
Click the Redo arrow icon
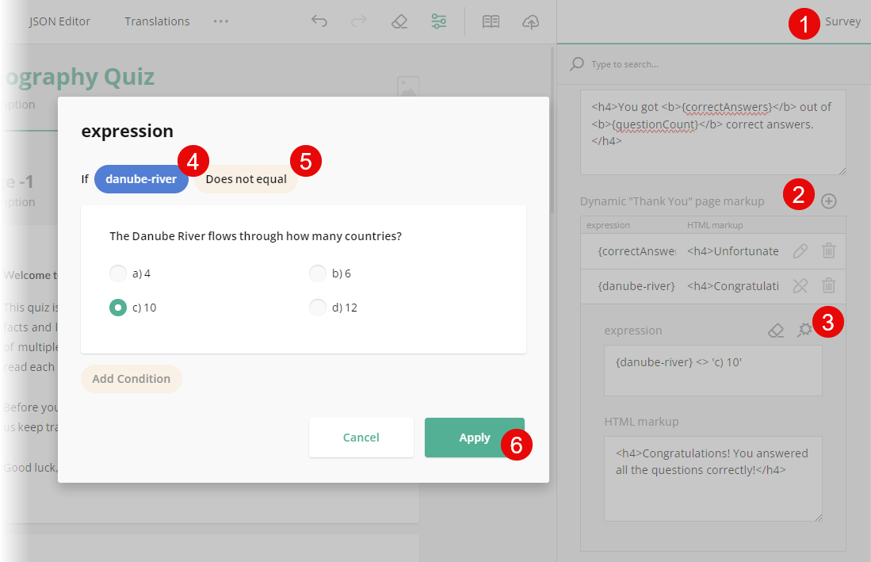click(x=359, y=21)
